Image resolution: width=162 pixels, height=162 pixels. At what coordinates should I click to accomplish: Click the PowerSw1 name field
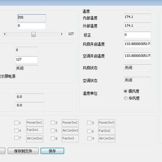point(35,123)
